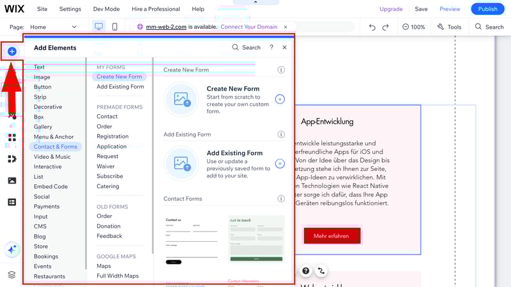Select the Subscribe premade form
The image size is (511, 287).
click(x=110, y=176)
